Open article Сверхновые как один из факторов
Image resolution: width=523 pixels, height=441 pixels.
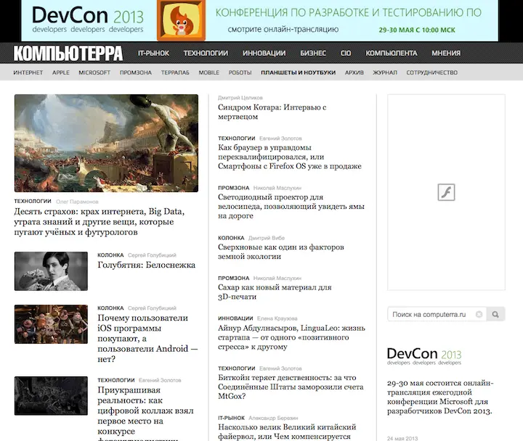click(281, 252)
